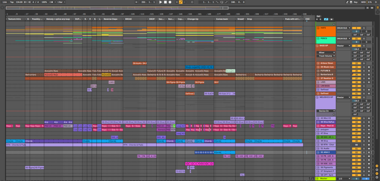Screen dimensions: 380x181
Task: Toggle the lock envelopes icon
Action: 331,19
